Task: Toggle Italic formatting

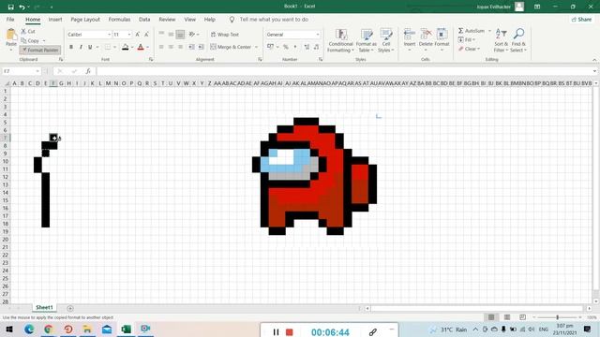Action: 81,47
